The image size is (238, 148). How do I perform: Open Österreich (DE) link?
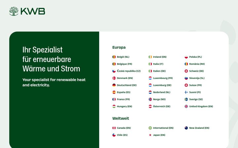tap(162, 107)
